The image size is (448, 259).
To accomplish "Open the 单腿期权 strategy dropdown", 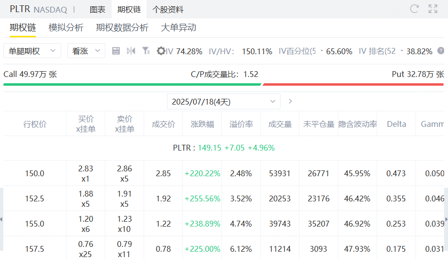I will pos(33,51).
